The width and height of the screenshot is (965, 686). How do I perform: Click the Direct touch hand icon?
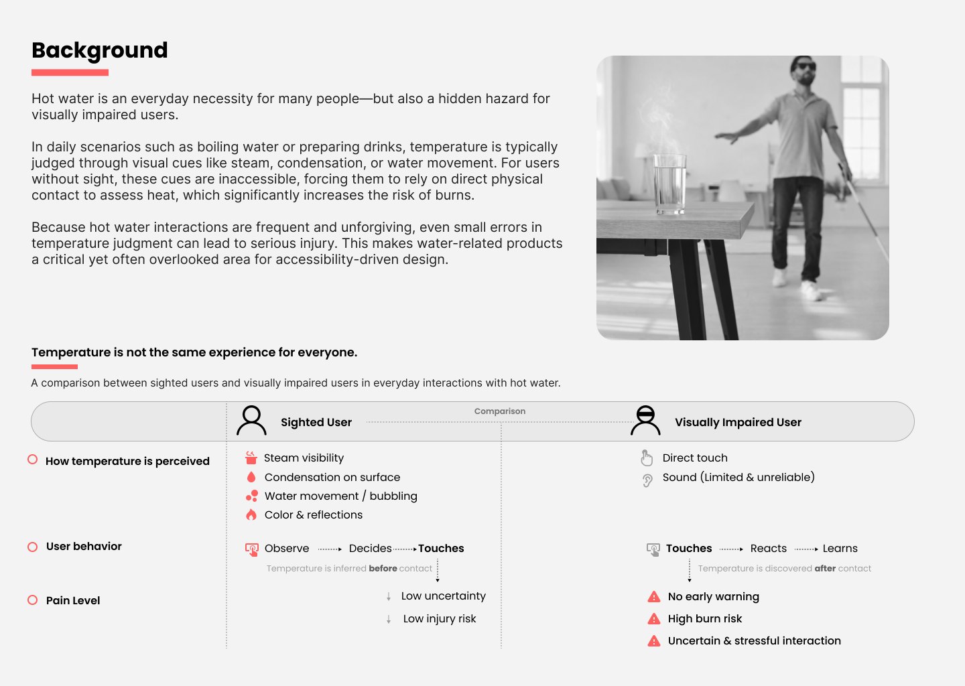(647, 458)
